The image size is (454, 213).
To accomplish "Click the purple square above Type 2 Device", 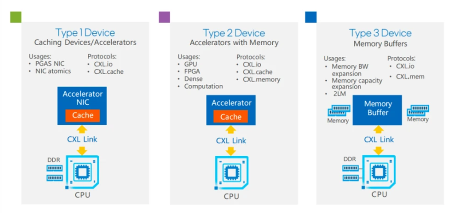I will click(x=164, y=17).
